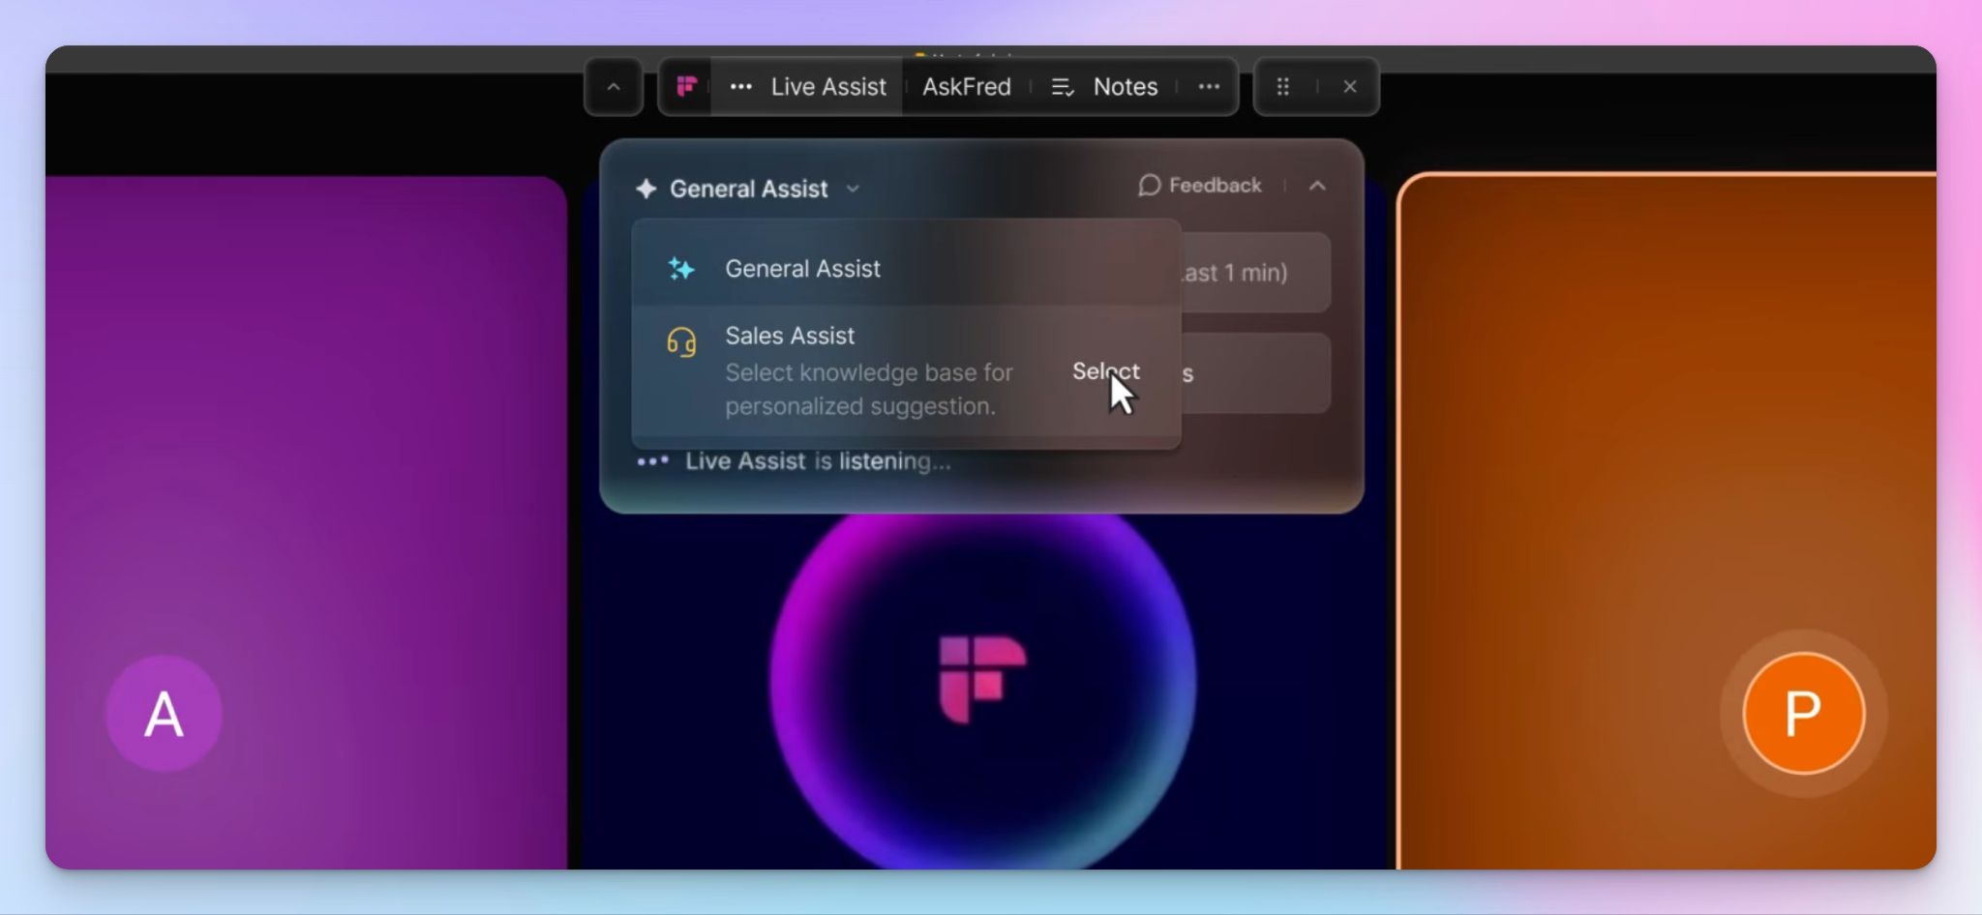Switch to the AskFred tab
Viewport: 1982px width, 915px height.
[967, 87]
